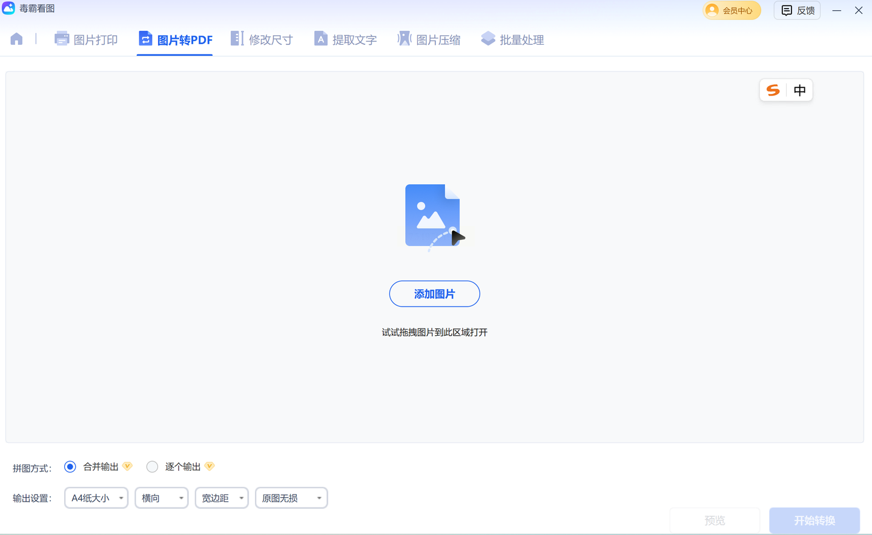Open the 批量处理 batch icon
This screenshot has height=535, width=872.
(488, 39)
